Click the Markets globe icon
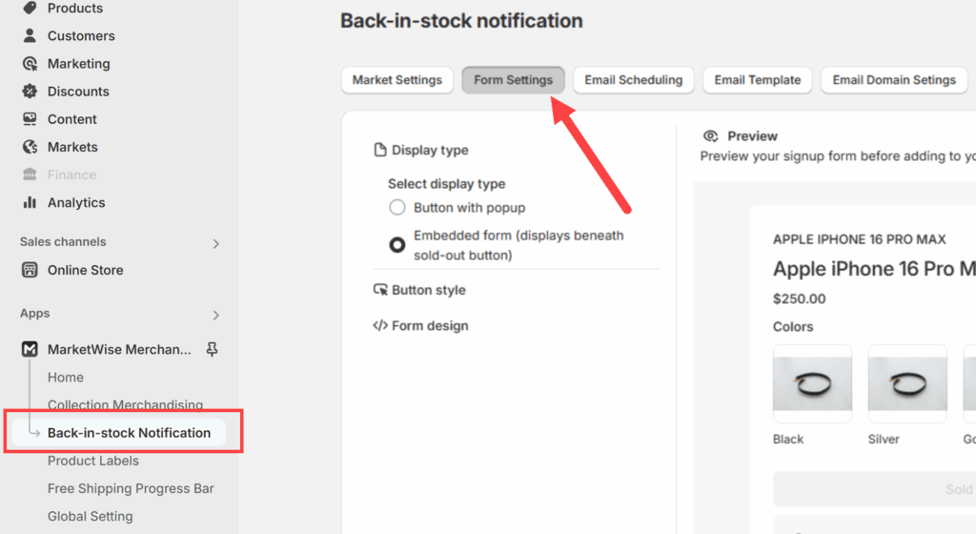Image resolution: width=976 pixels, height=534 pixels. (30, 147)
